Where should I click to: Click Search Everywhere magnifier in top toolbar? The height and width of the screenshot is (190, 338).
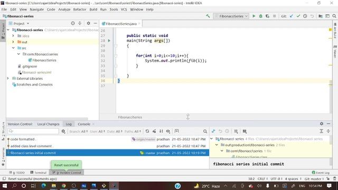[x=334, y=16]
